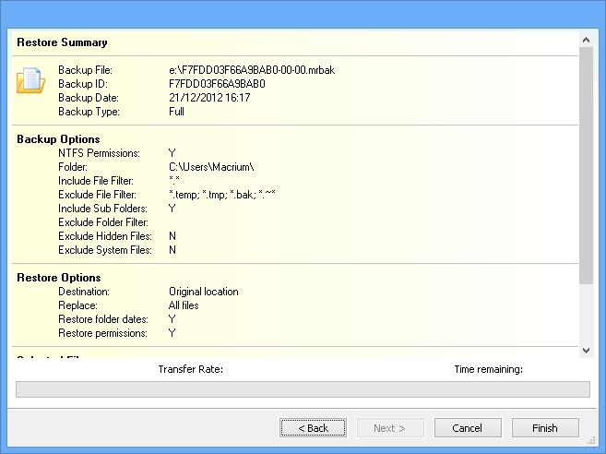Click the scrollbar track below the thumb

[x=585, y=314]
